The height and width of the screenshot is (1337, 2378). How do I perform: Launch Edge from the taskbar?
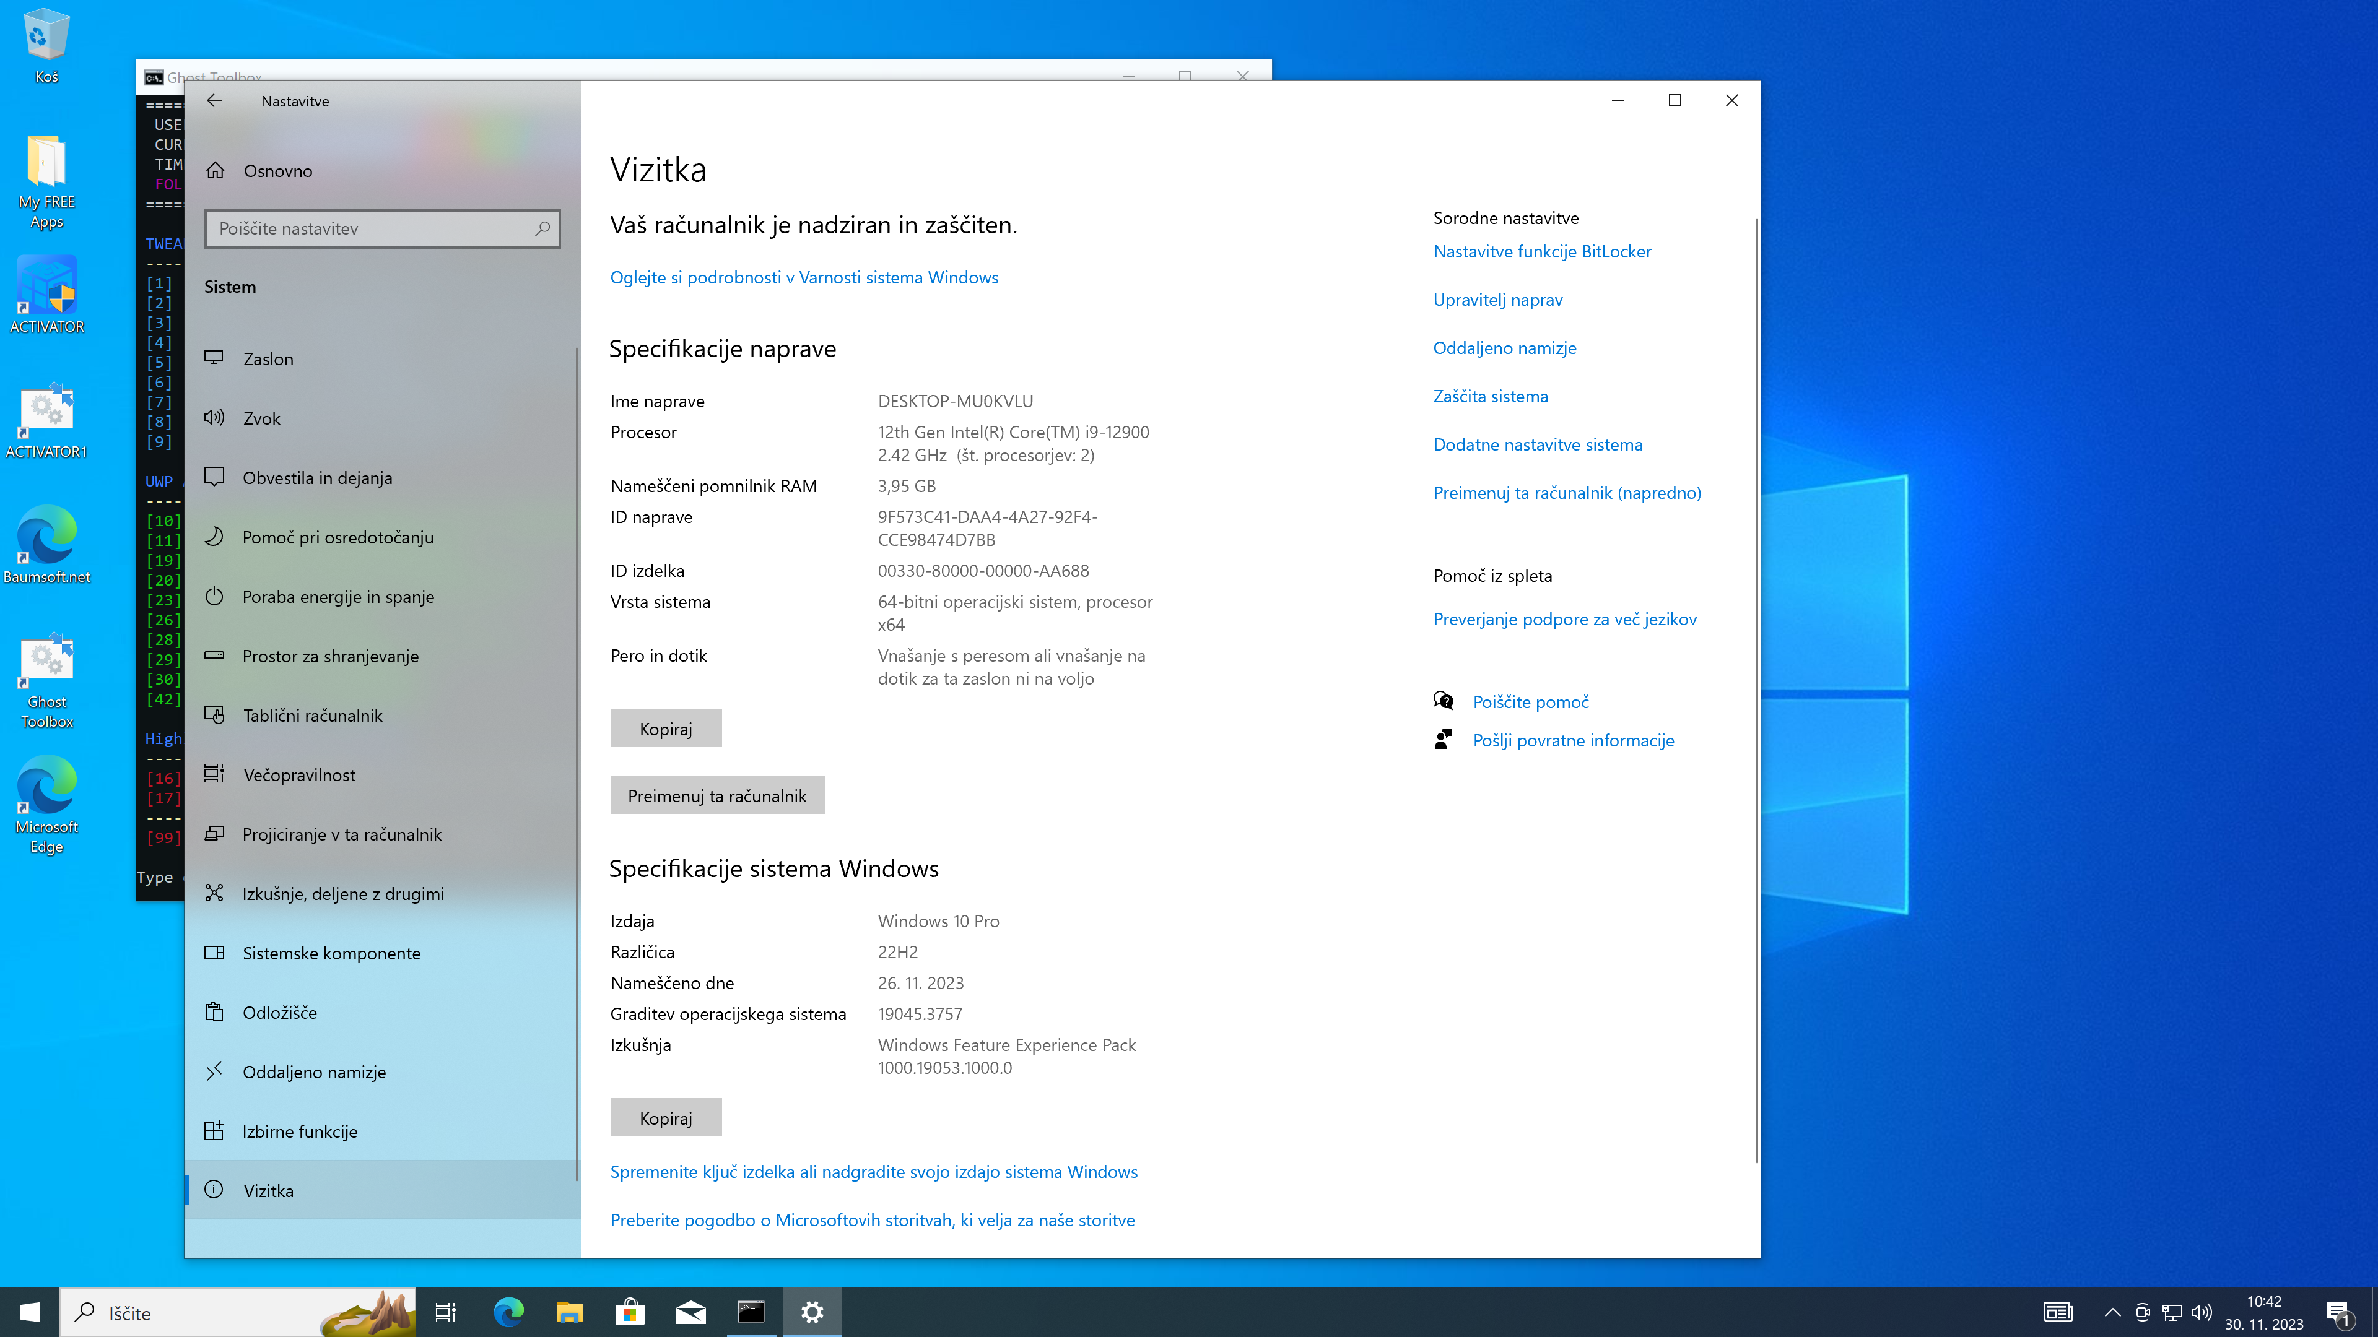(x=508, y=1312)
